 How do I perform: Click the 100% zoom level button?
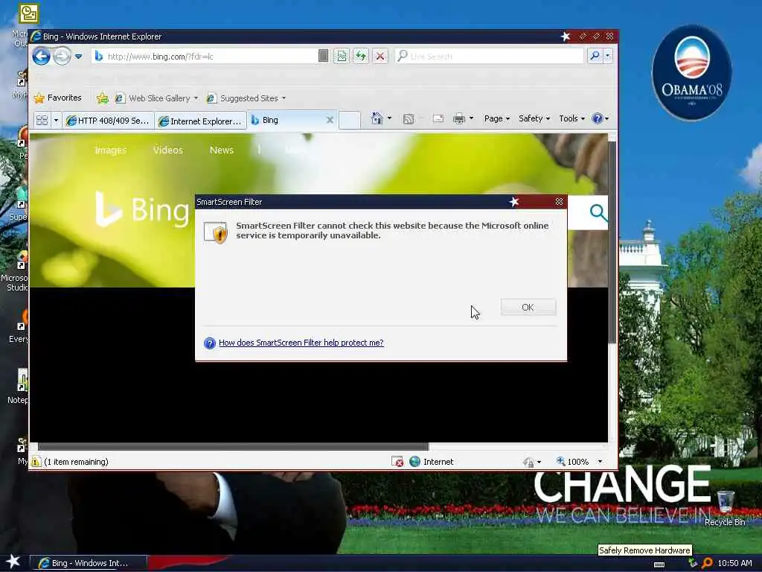(572, 462)
